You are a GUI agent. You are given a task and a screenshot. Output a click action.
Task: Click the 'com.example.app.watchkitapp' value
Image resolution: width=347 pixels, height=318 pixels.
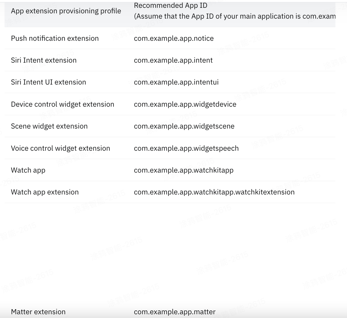pyautogui.click(x=184, y=170)
